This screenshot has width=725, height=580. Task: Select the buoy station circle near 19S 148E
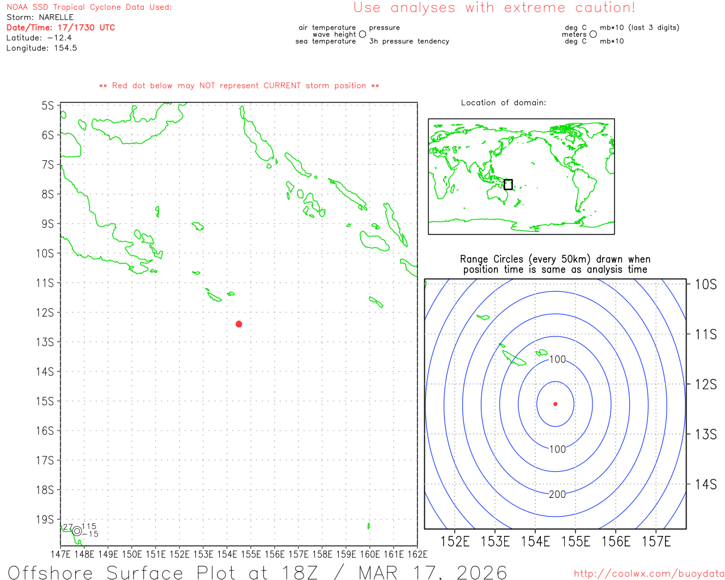(x=77, y=531)
